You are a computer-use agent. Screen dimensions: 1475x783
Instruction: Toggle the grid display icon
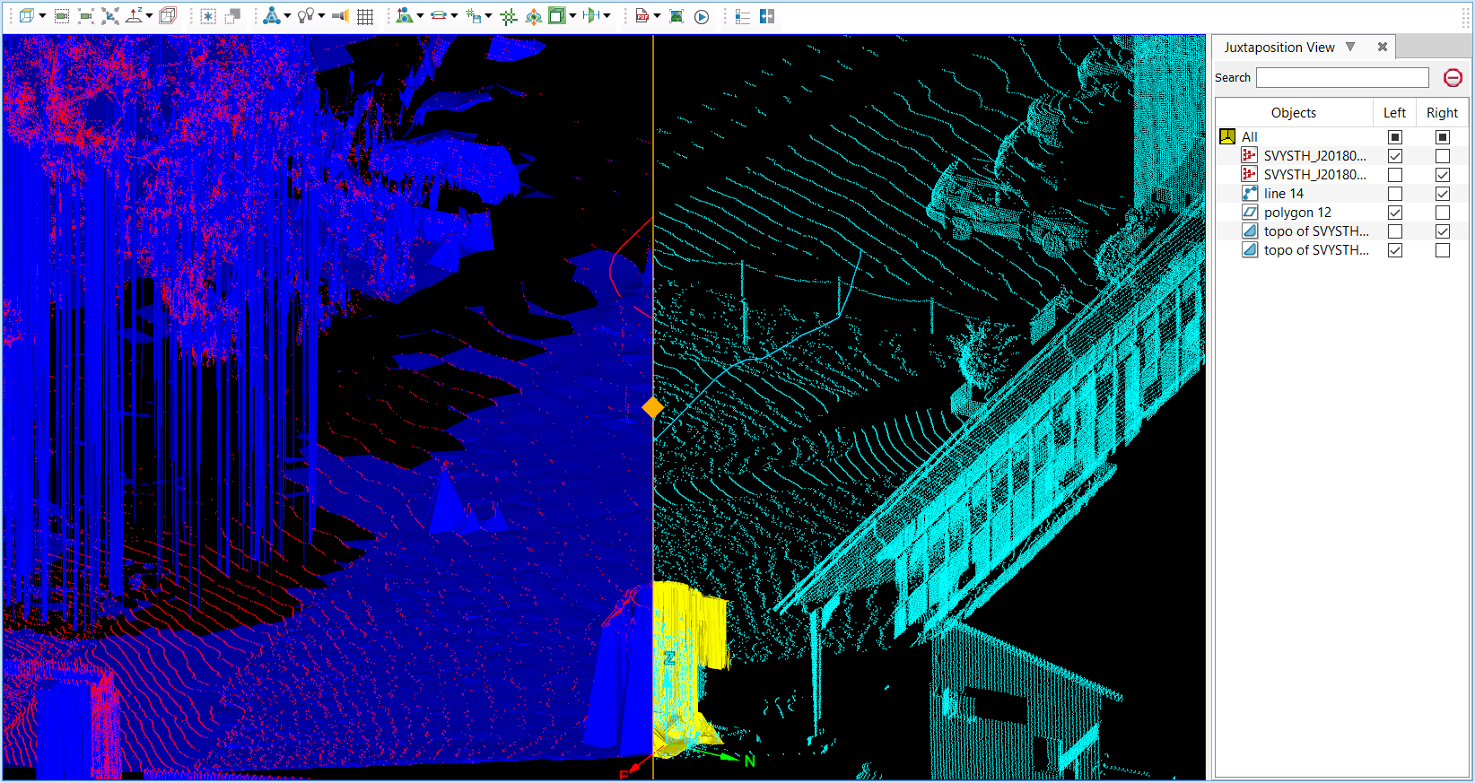tap(365, 16)
